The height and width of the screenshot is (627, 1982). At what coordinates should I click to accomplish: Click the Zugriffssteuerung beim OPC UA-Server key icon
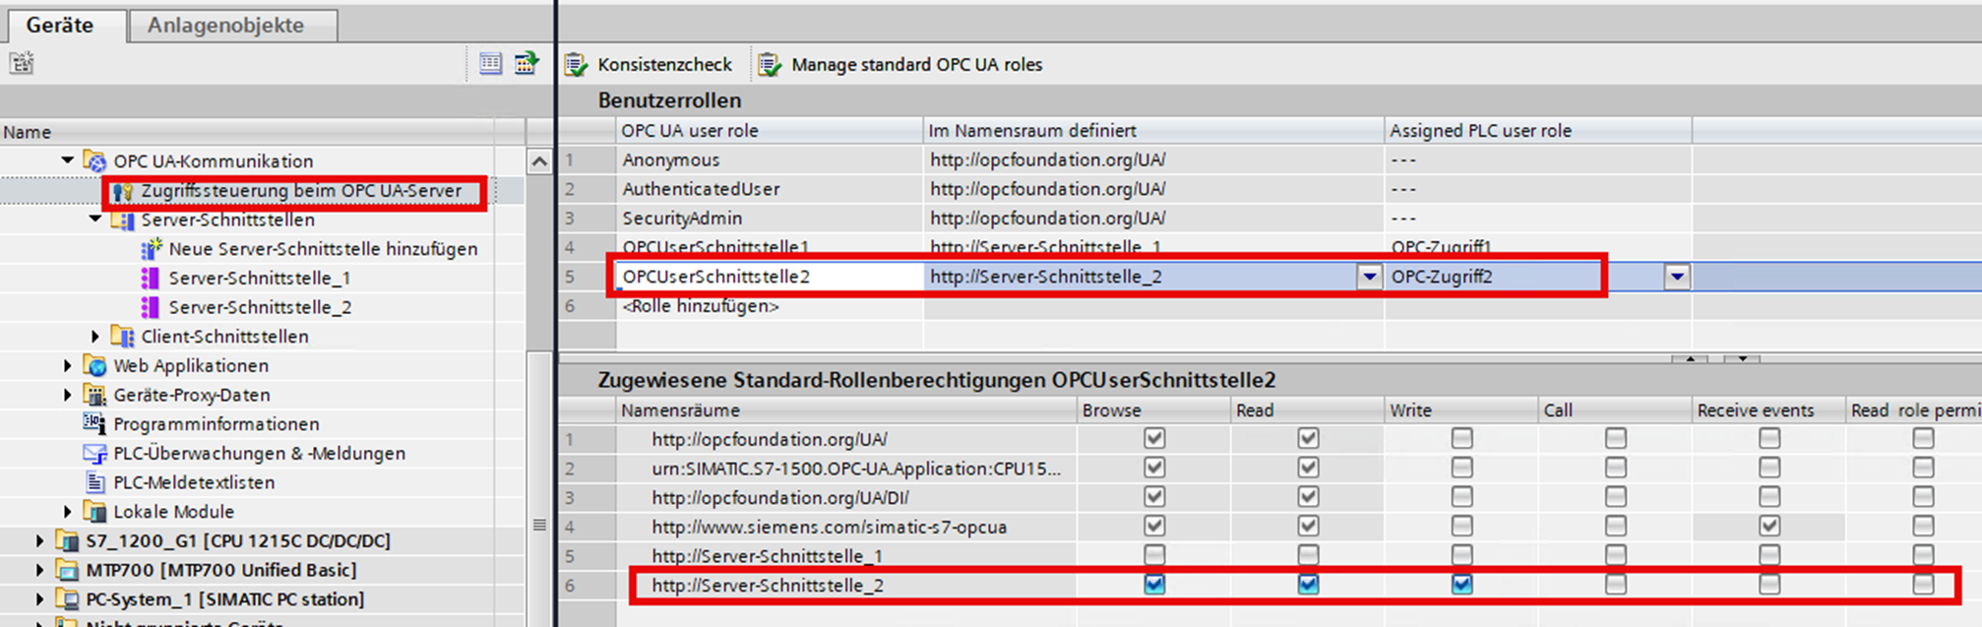[x=122, y=191]
